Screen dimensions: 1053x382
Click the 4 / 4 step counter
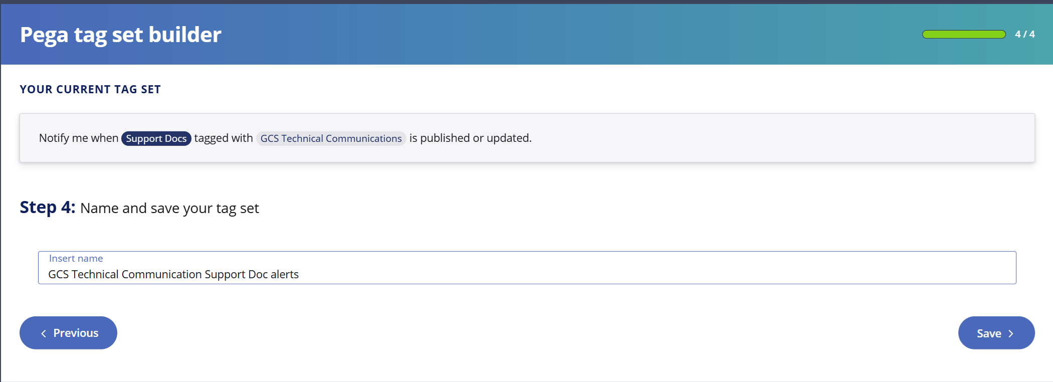click(1024, 34)
